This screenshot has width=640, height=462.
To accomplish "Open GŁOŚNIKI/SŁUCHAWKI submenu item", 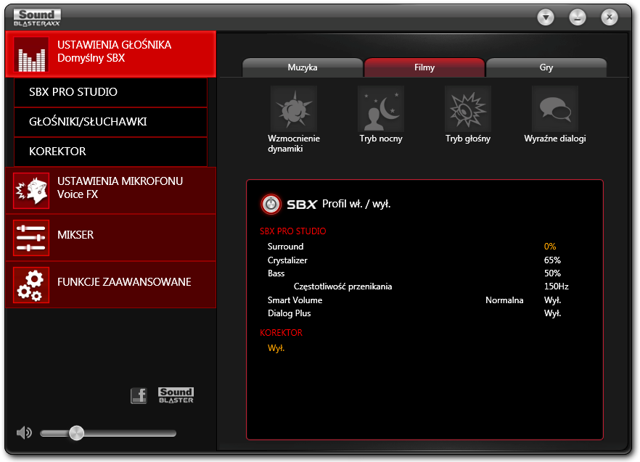I will (110, 122).
